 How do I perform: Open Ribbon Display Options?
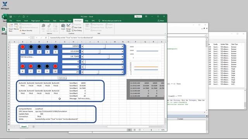(x=146, y=16)
